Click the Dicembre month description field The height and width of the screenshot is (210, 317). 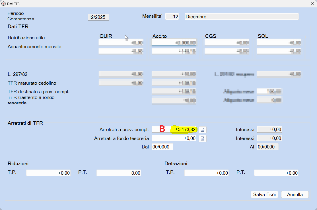coord(242,17)
